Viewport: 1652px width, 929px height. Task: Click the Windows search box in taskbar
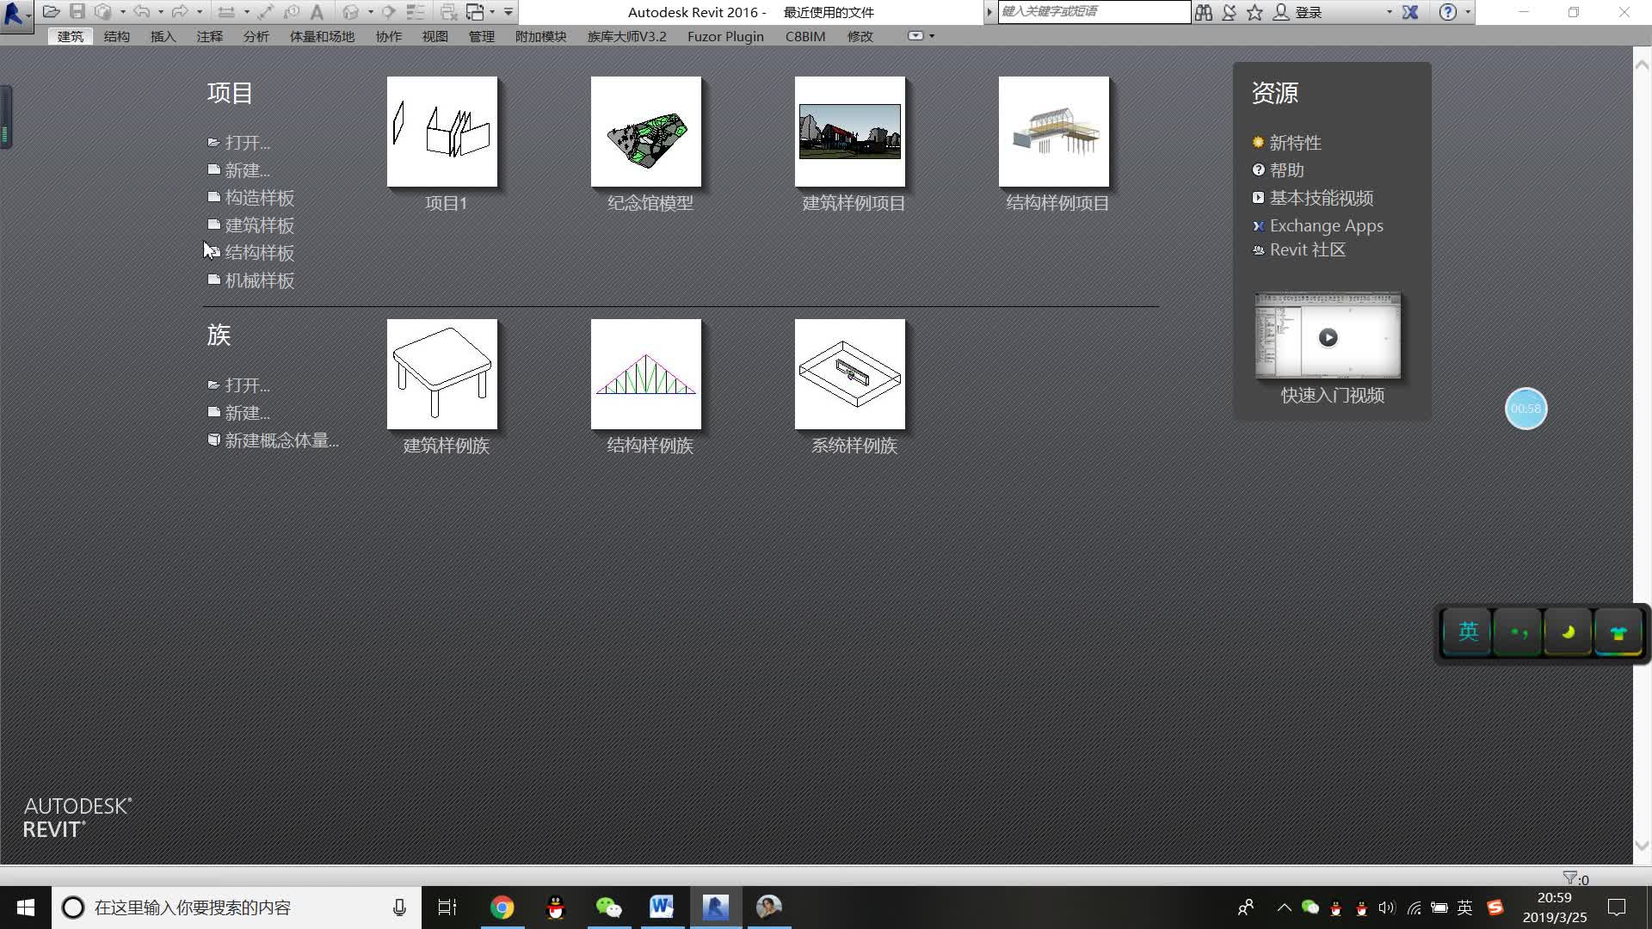pyautogui.click(x=237, y=907)
